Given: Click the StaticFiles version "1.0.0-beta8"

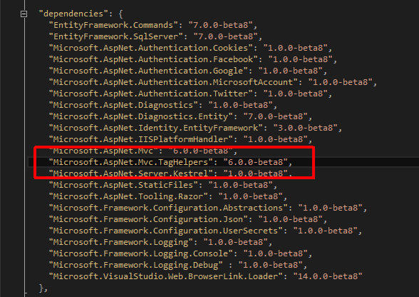Looking at the screenshot, I should (241, 185).
